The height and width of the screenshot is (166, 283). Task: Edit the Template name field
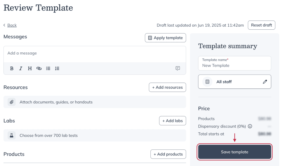234,63
